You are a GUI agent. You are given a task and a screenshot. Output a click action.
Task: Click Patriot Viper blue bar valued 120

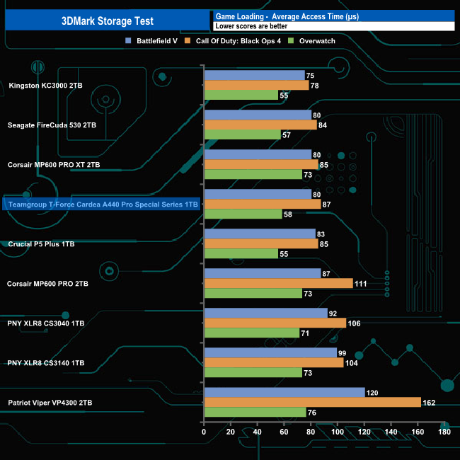pyautogui.click(x=285, y=392)
